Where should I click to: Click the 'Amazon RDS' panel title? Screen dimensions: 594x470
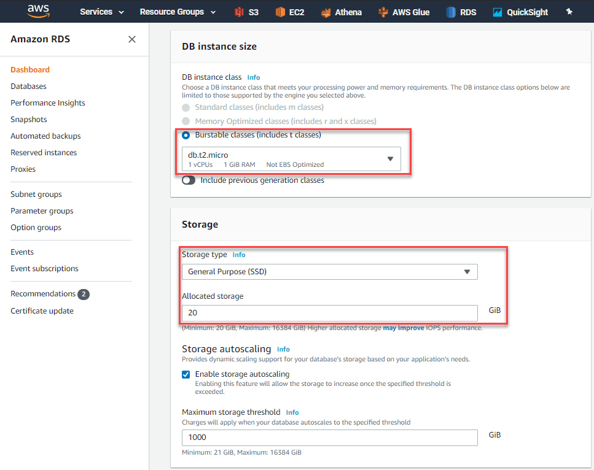pos(40,39)
